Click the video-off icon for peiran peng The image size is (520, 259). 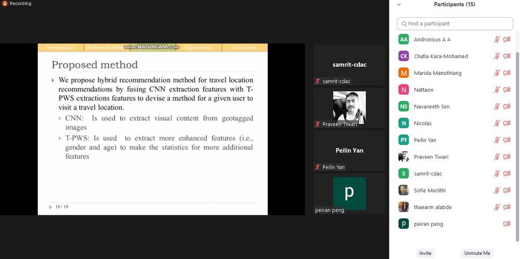pos(507,224)
